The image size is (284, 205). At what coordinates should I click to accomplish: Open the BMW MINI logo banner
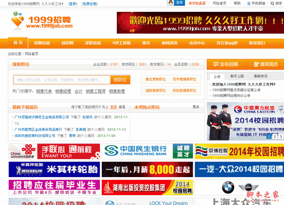coord(240,187)
